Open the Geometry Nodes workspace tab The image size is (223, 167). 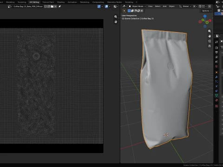click(x=115, y=2)
